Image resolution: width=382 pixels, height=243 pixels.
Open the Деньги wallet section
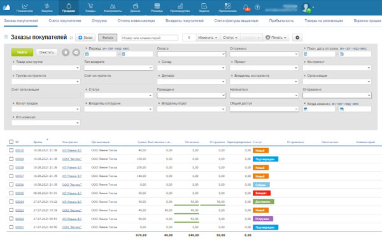pyautogui.click(x=135, y=8)
